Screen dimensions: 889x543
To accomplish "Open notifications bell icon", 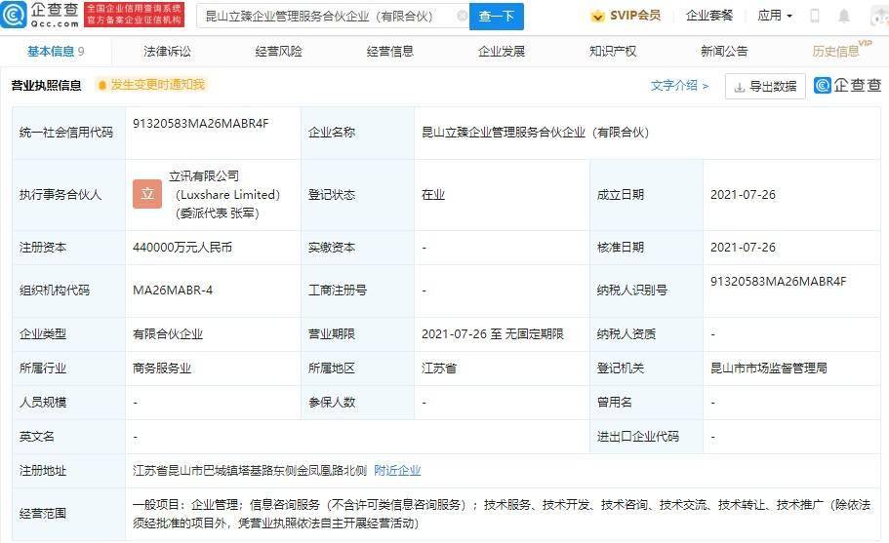I will point(844,16).
